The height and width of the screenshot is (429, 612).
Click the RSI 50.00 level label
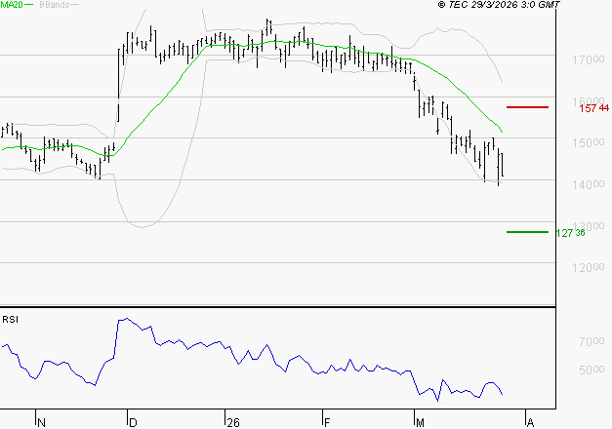point(592,370)
